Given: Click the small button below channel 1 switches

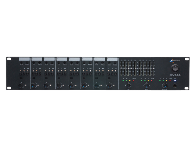Looking at the screenshot, I should tap(21, 78).
